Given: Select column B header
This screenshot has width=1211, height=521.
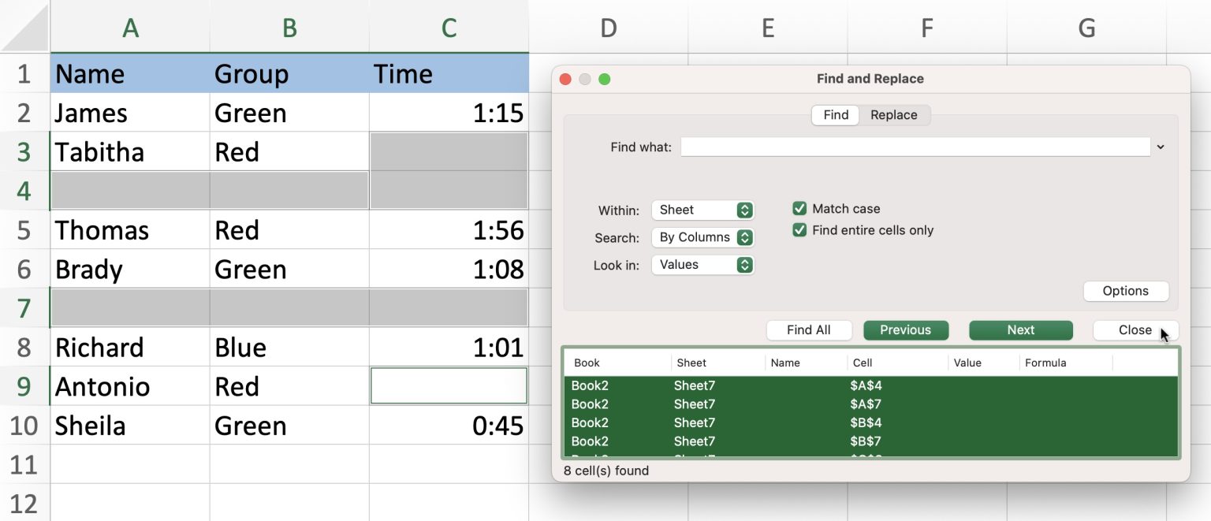Looking at the screenshot, I should tap(289, 28).
